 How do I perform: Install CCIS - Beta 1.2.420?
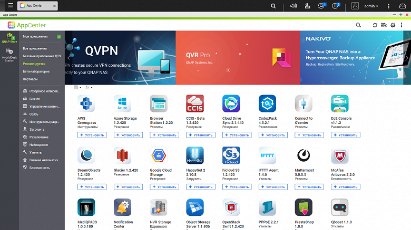click(x=201, y=135)
